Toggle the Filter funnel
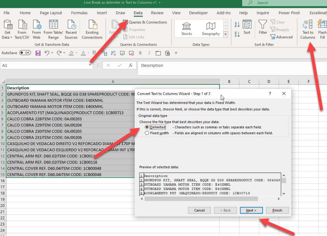This screenshot has height=236, width=327. coord(263,27)
